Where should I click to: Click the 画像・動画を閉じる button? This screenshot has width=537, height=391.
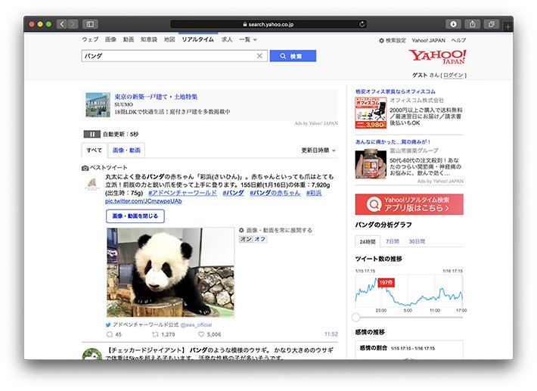[135, 216]
